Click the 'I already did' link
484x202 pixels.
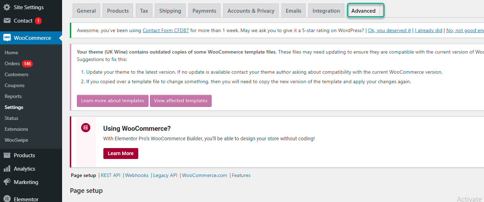429,30
